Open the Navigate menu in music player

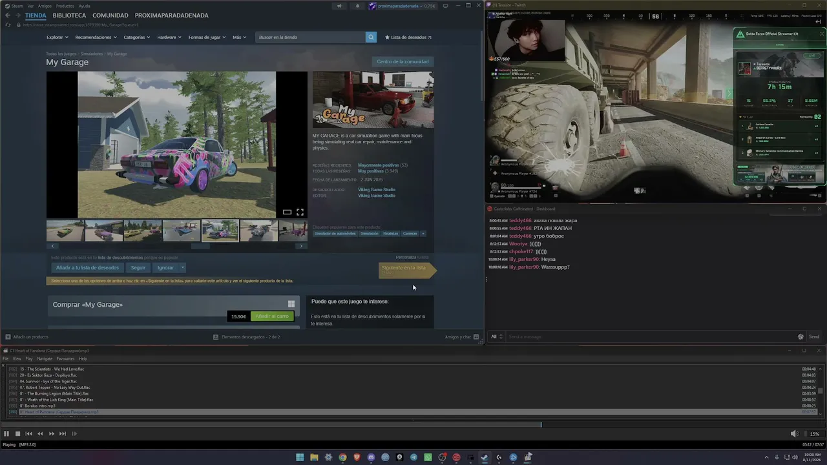(45, 358)
